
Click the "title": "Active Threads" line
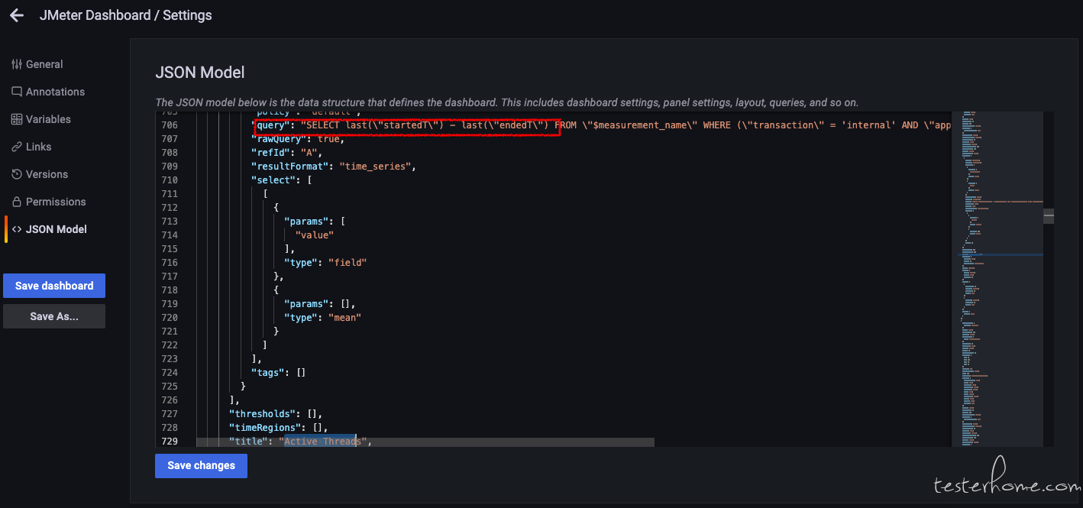point(300,441)
